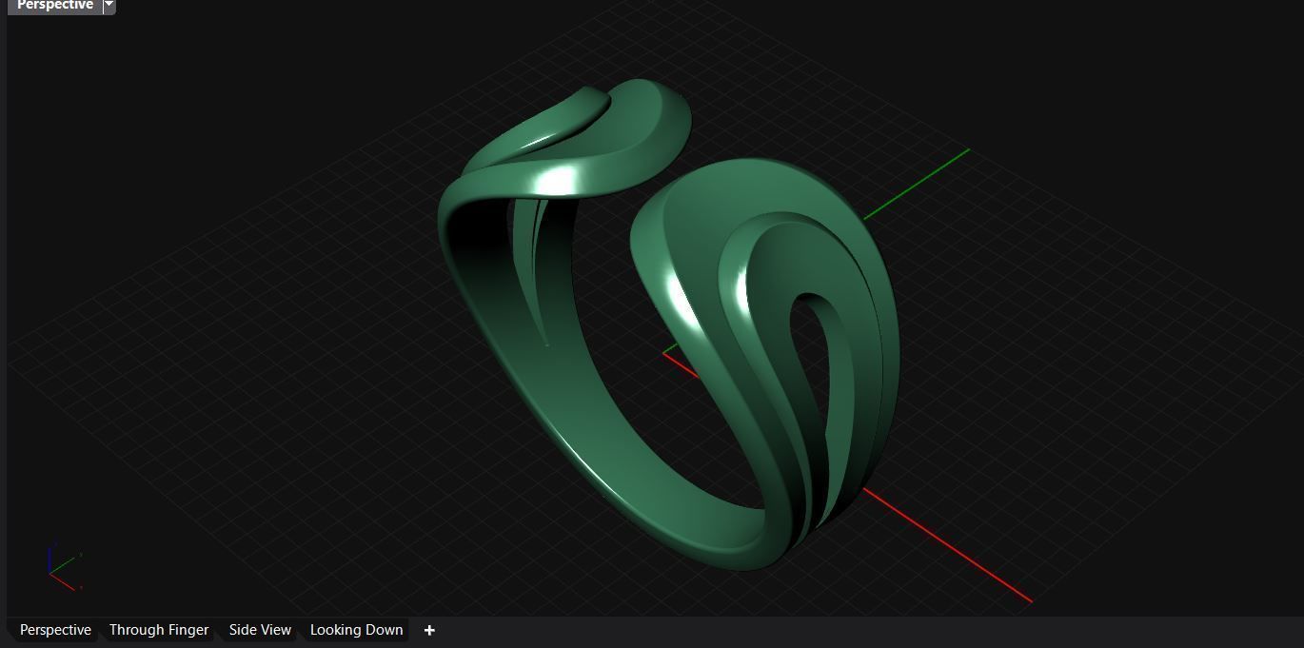Select the Looking Down tab
Viewport: 1304px width, 648px height.
[x=356, y=630]
